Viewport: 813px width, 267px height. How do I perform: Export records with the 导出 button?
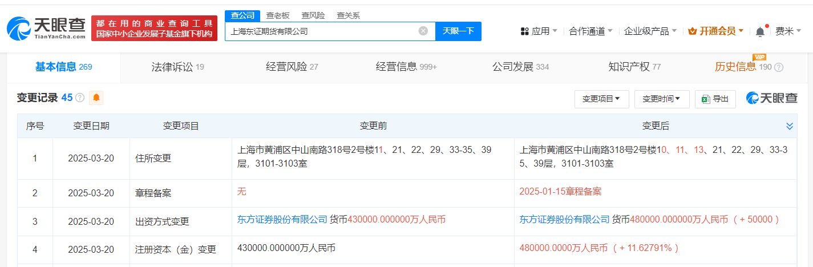tap(715, 99)
